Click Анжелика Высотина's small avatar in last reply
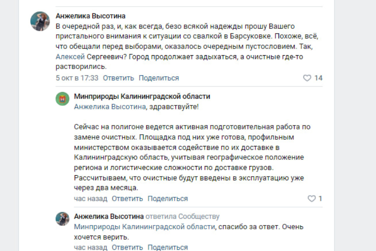The image size is (376, 251). click(x=63, y=219)
